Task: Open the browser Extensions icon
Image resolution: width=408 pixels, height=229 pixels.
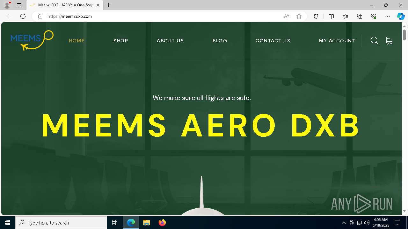Action: pyautogui.click(x=316, y=16)
